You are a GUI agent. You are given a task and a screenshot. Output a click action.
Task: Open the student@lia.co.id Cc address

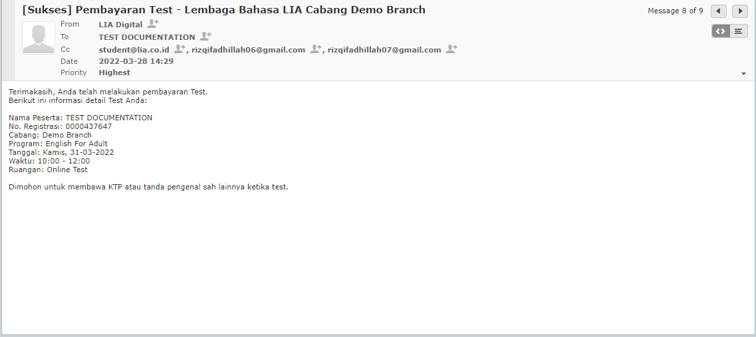(134, 50)
